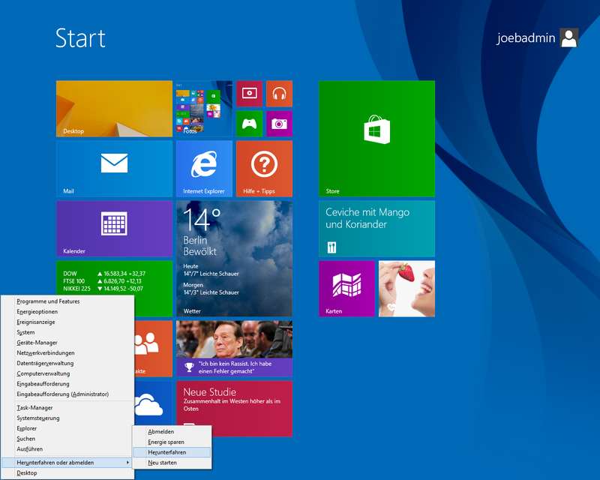Launch the Internet Explorer tile

tap(204, 168)
